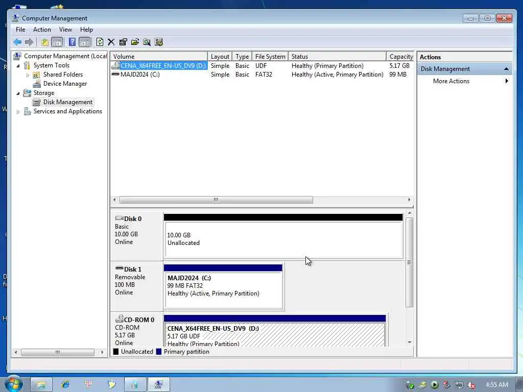Sort by the Capacity column header
This screenshot has width=523, height=392.
click(400, 57)
